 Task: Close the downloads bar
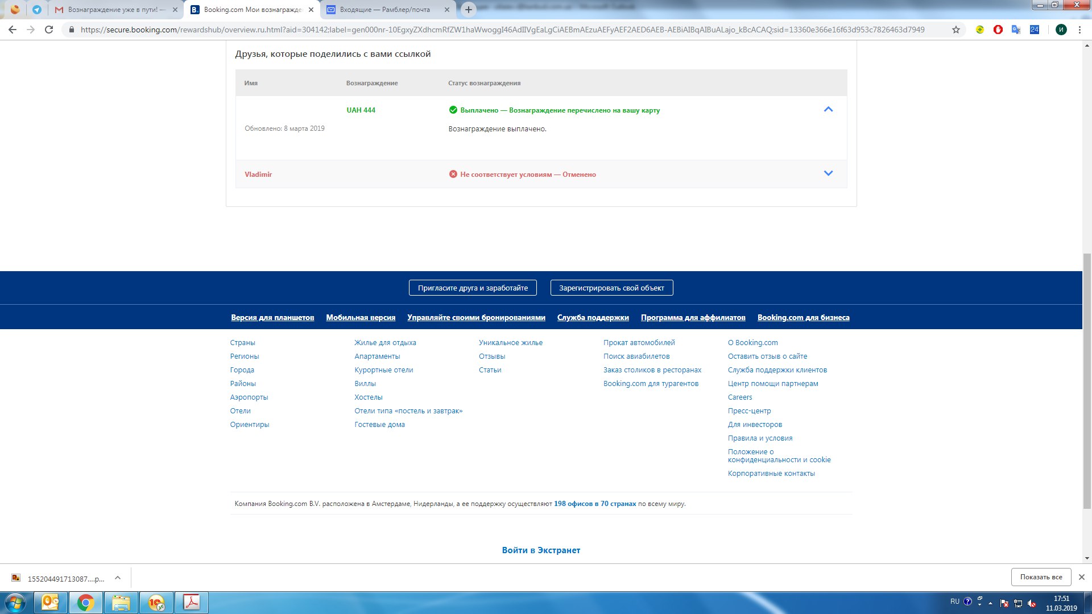pos(1081,577)
